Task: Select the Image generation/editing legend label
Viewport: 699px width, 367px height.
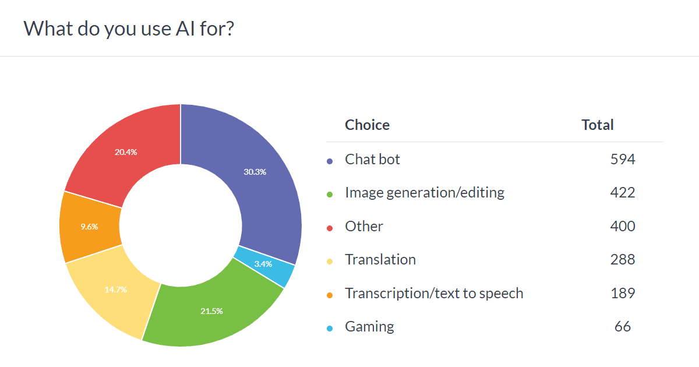Action: [425, 192]
